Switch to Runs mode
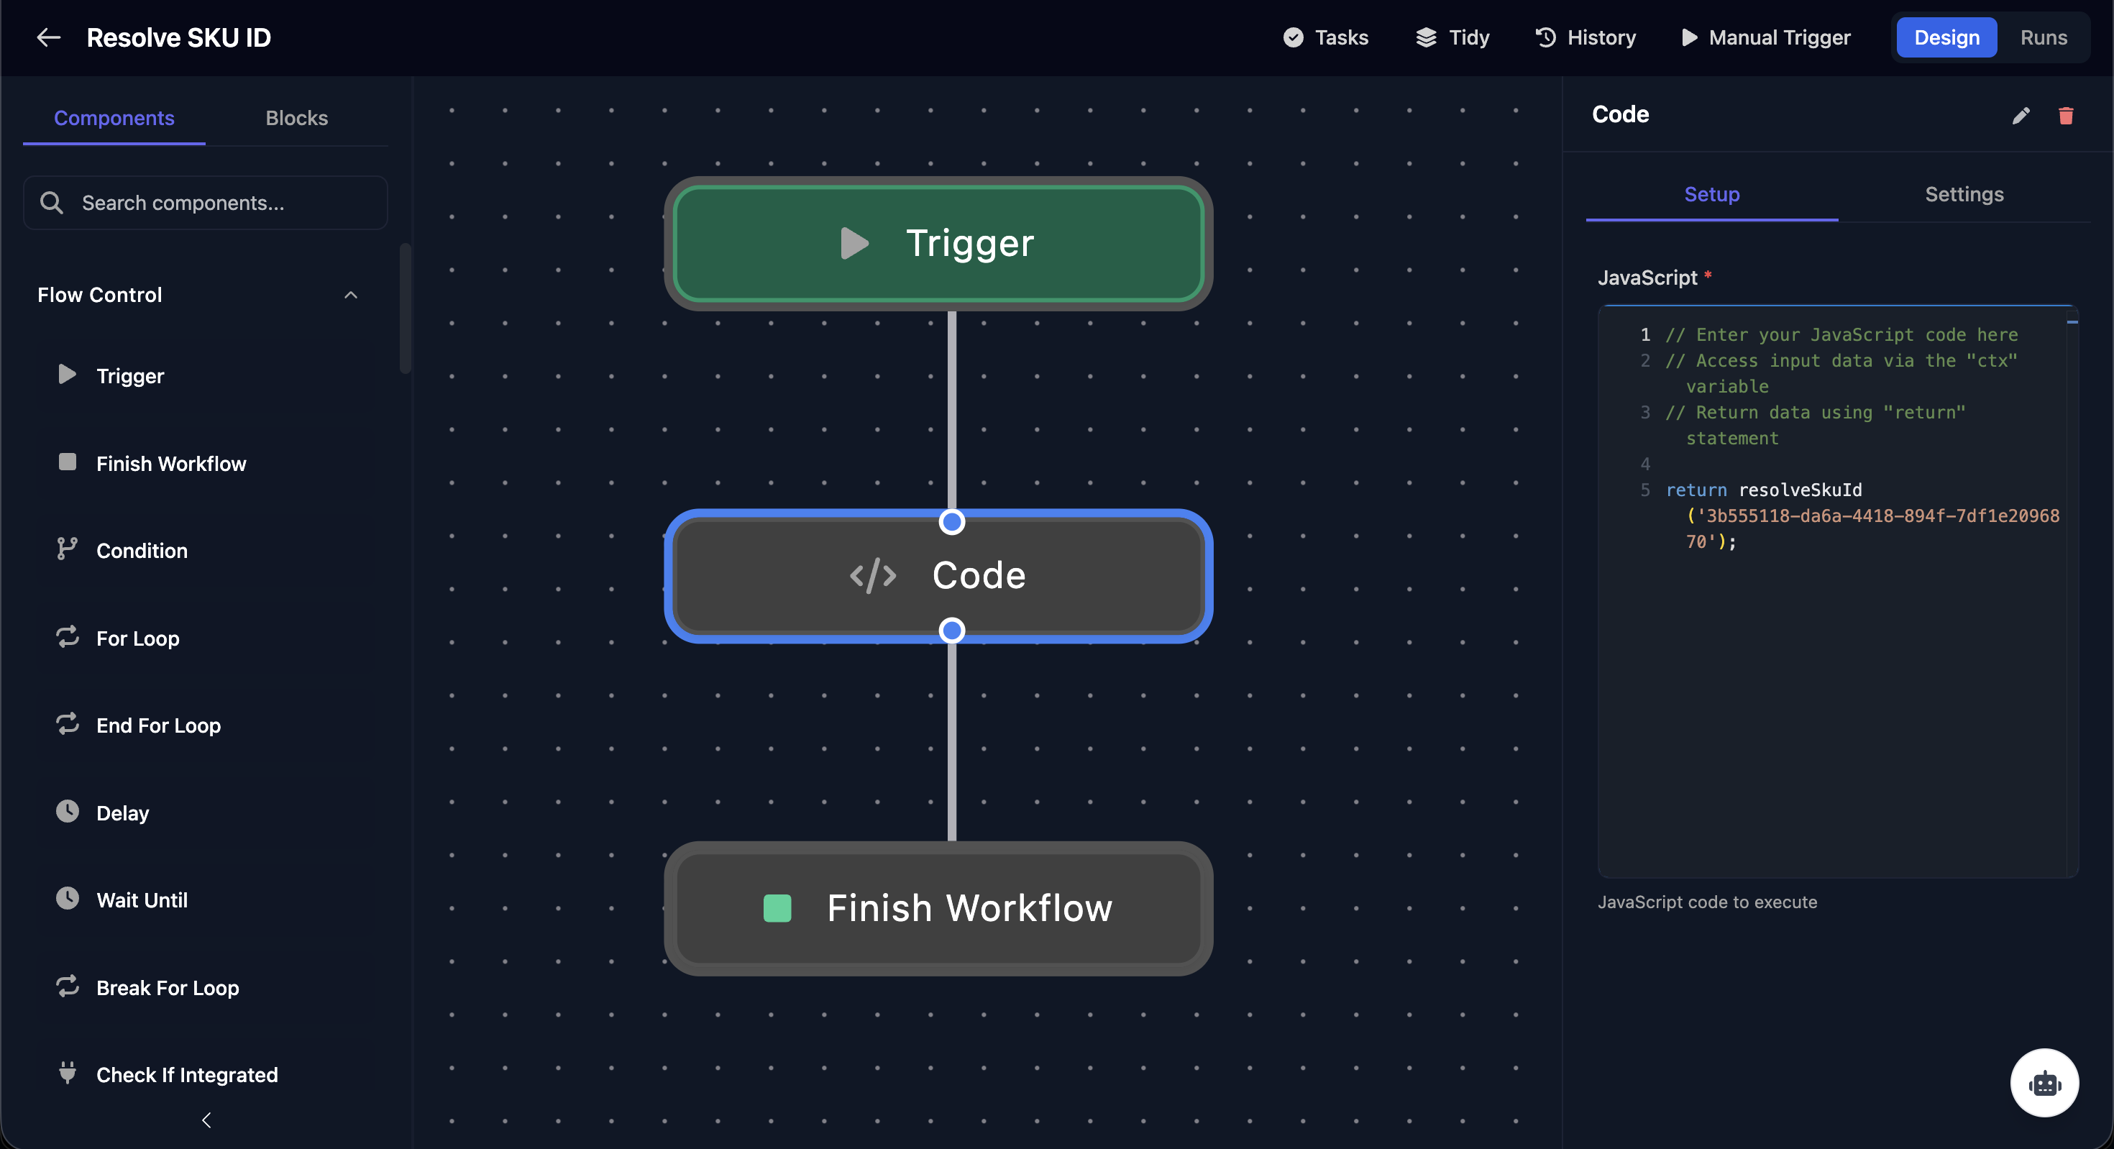Screen dimensions: 2114x1149 click(x=2043, y=38)
